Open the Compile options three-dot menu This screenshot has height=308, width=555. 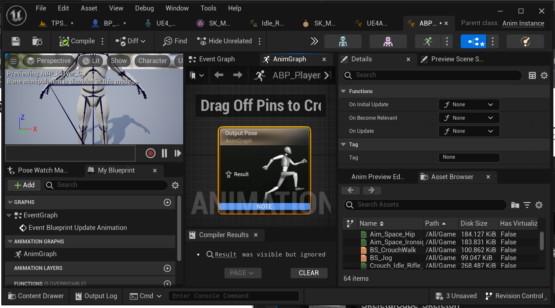(103, 41)
